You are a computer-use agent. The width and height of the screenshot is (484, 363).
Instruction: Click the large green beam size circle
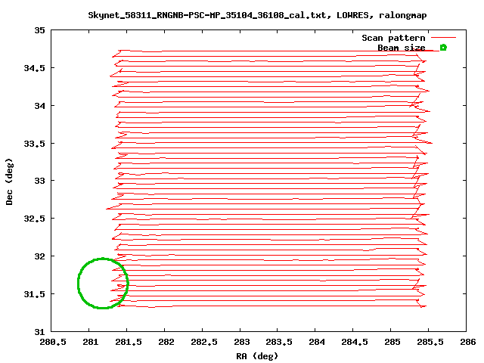(103, 284)
